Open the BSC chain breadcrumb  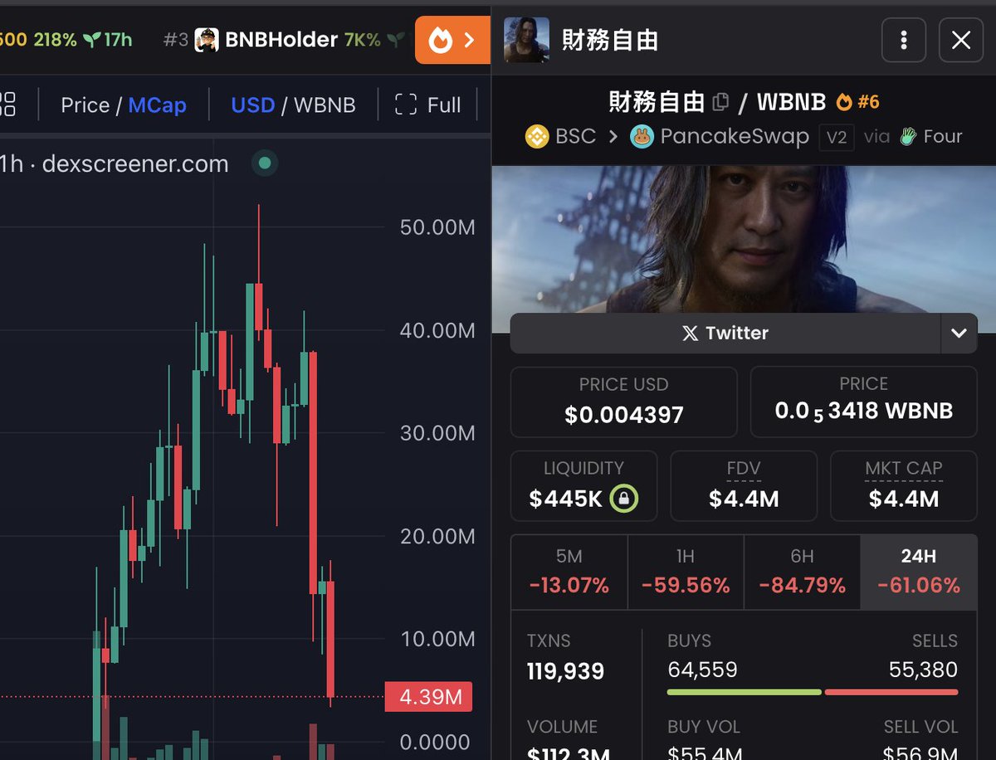561,136
